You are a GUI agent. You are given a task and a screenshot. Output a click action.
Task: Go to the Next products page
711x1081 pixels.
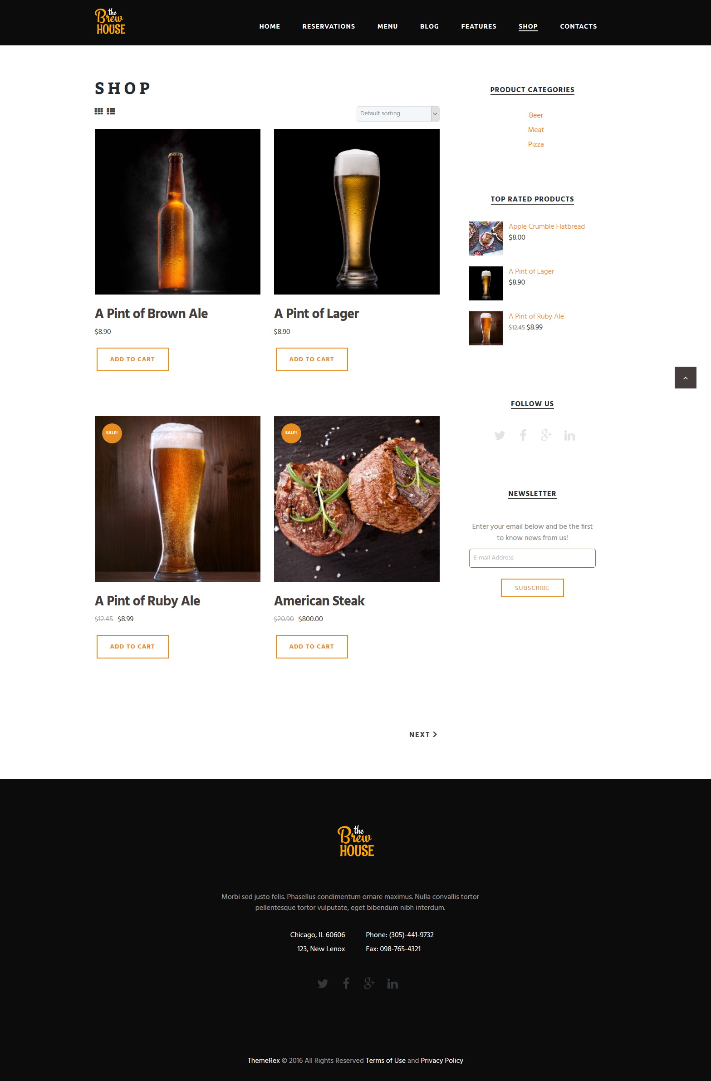click(x=423, y=734)
